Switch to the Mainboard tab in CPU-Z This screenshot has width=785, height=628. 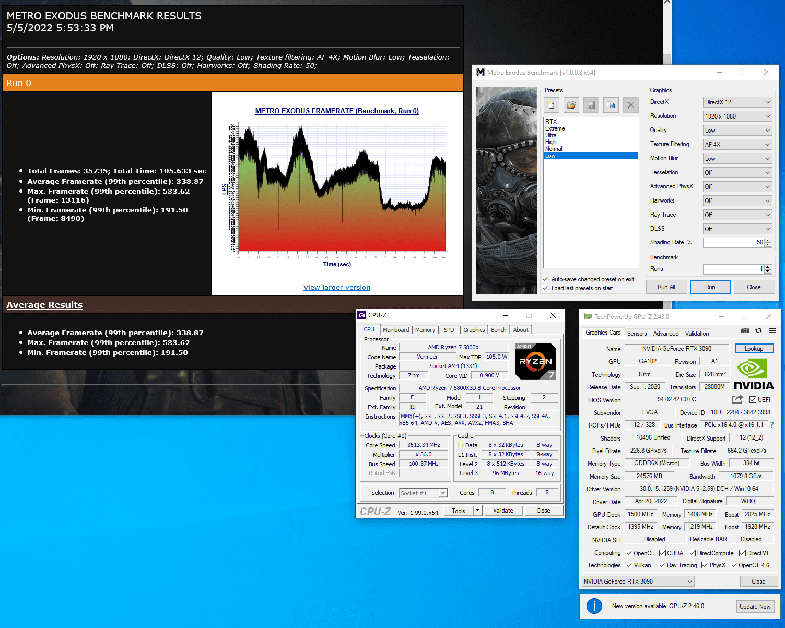pos(396,330)
